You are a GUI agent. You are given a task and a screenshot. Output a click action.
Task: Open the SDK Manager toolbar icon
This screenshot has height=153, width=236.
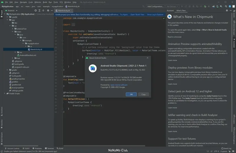click(221, 7)
